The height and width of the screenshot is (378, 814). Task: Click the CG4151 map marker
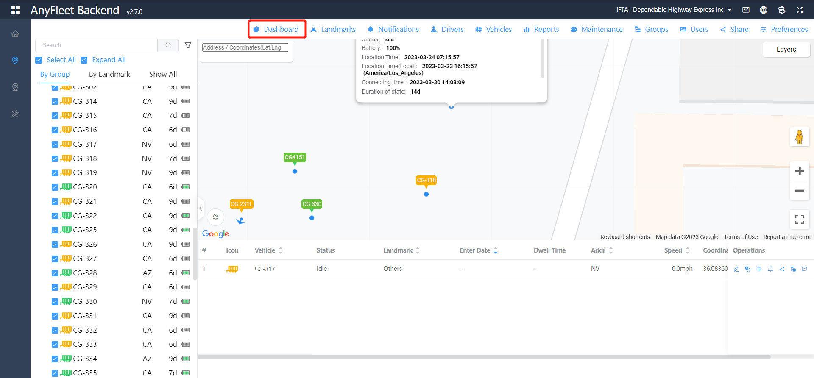click(x=295, y=158)
